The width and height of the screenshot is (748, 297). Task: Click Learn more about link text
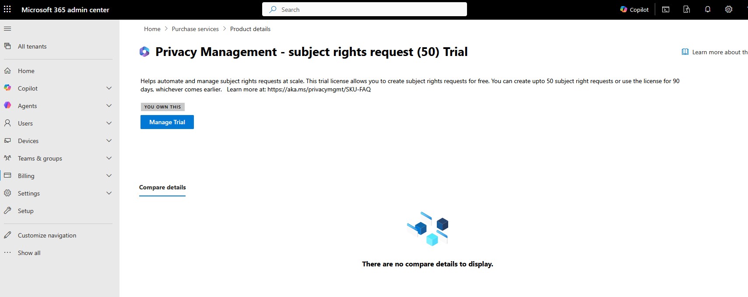coord(720,52)
